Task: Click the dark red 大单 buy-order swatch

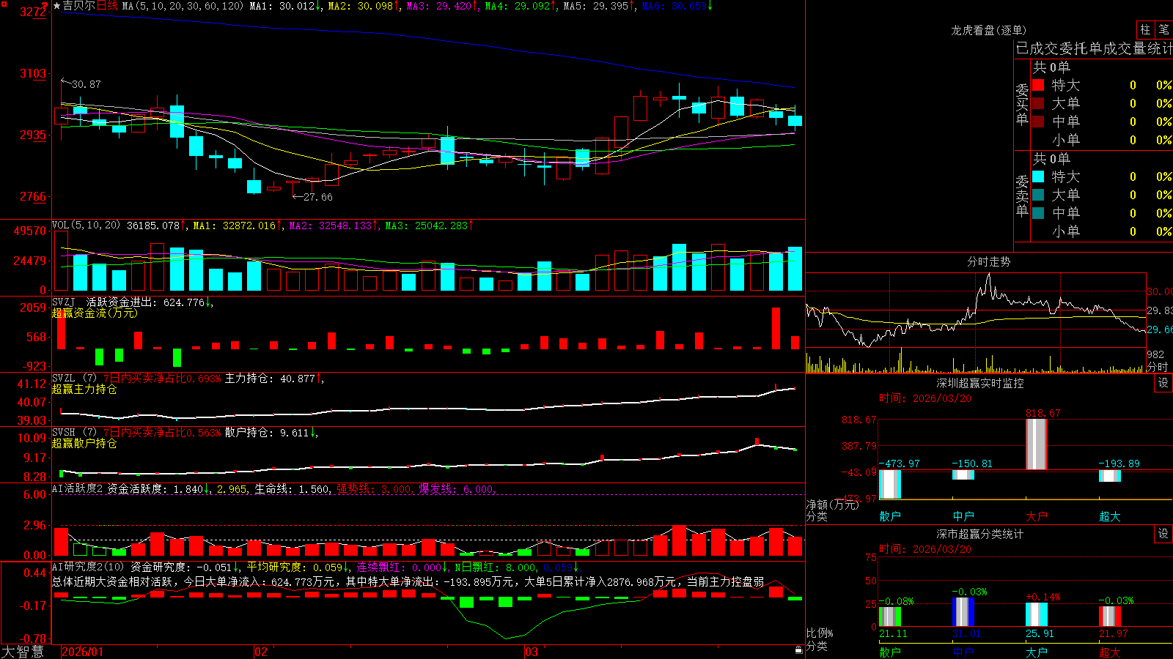Action: 1038,103
